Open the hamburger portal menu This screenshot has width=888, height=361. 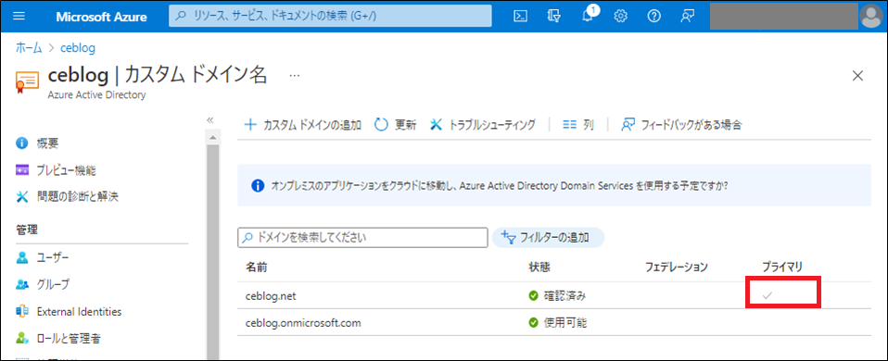point(19,17)
